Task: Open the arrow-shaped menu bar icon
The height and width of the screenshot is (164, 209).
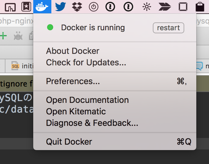Action: pos(165,7)
